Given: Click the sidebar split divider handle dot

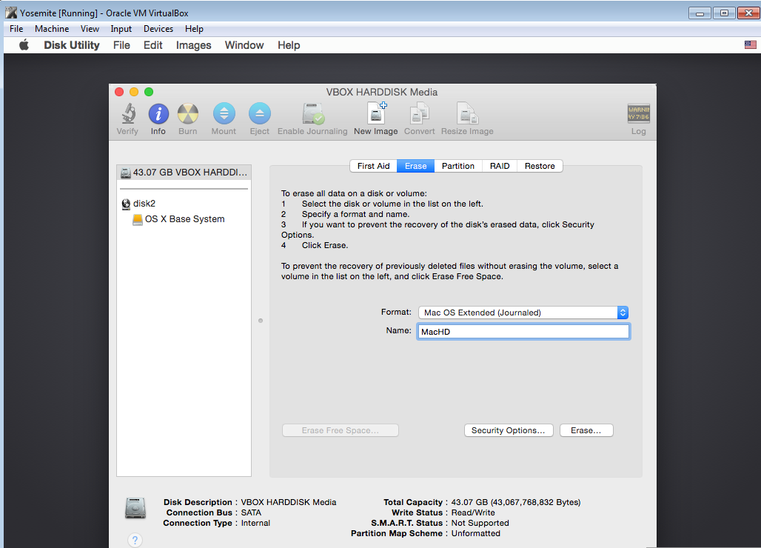Looking at the screenshot, I should pos(261,321).
